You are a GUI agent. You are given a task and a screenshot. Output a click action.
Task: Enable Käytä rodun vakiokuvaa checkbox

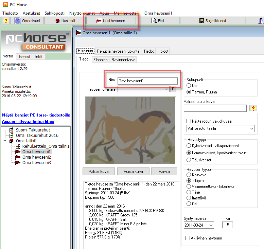pyautogui.click(x=189, y=121)
